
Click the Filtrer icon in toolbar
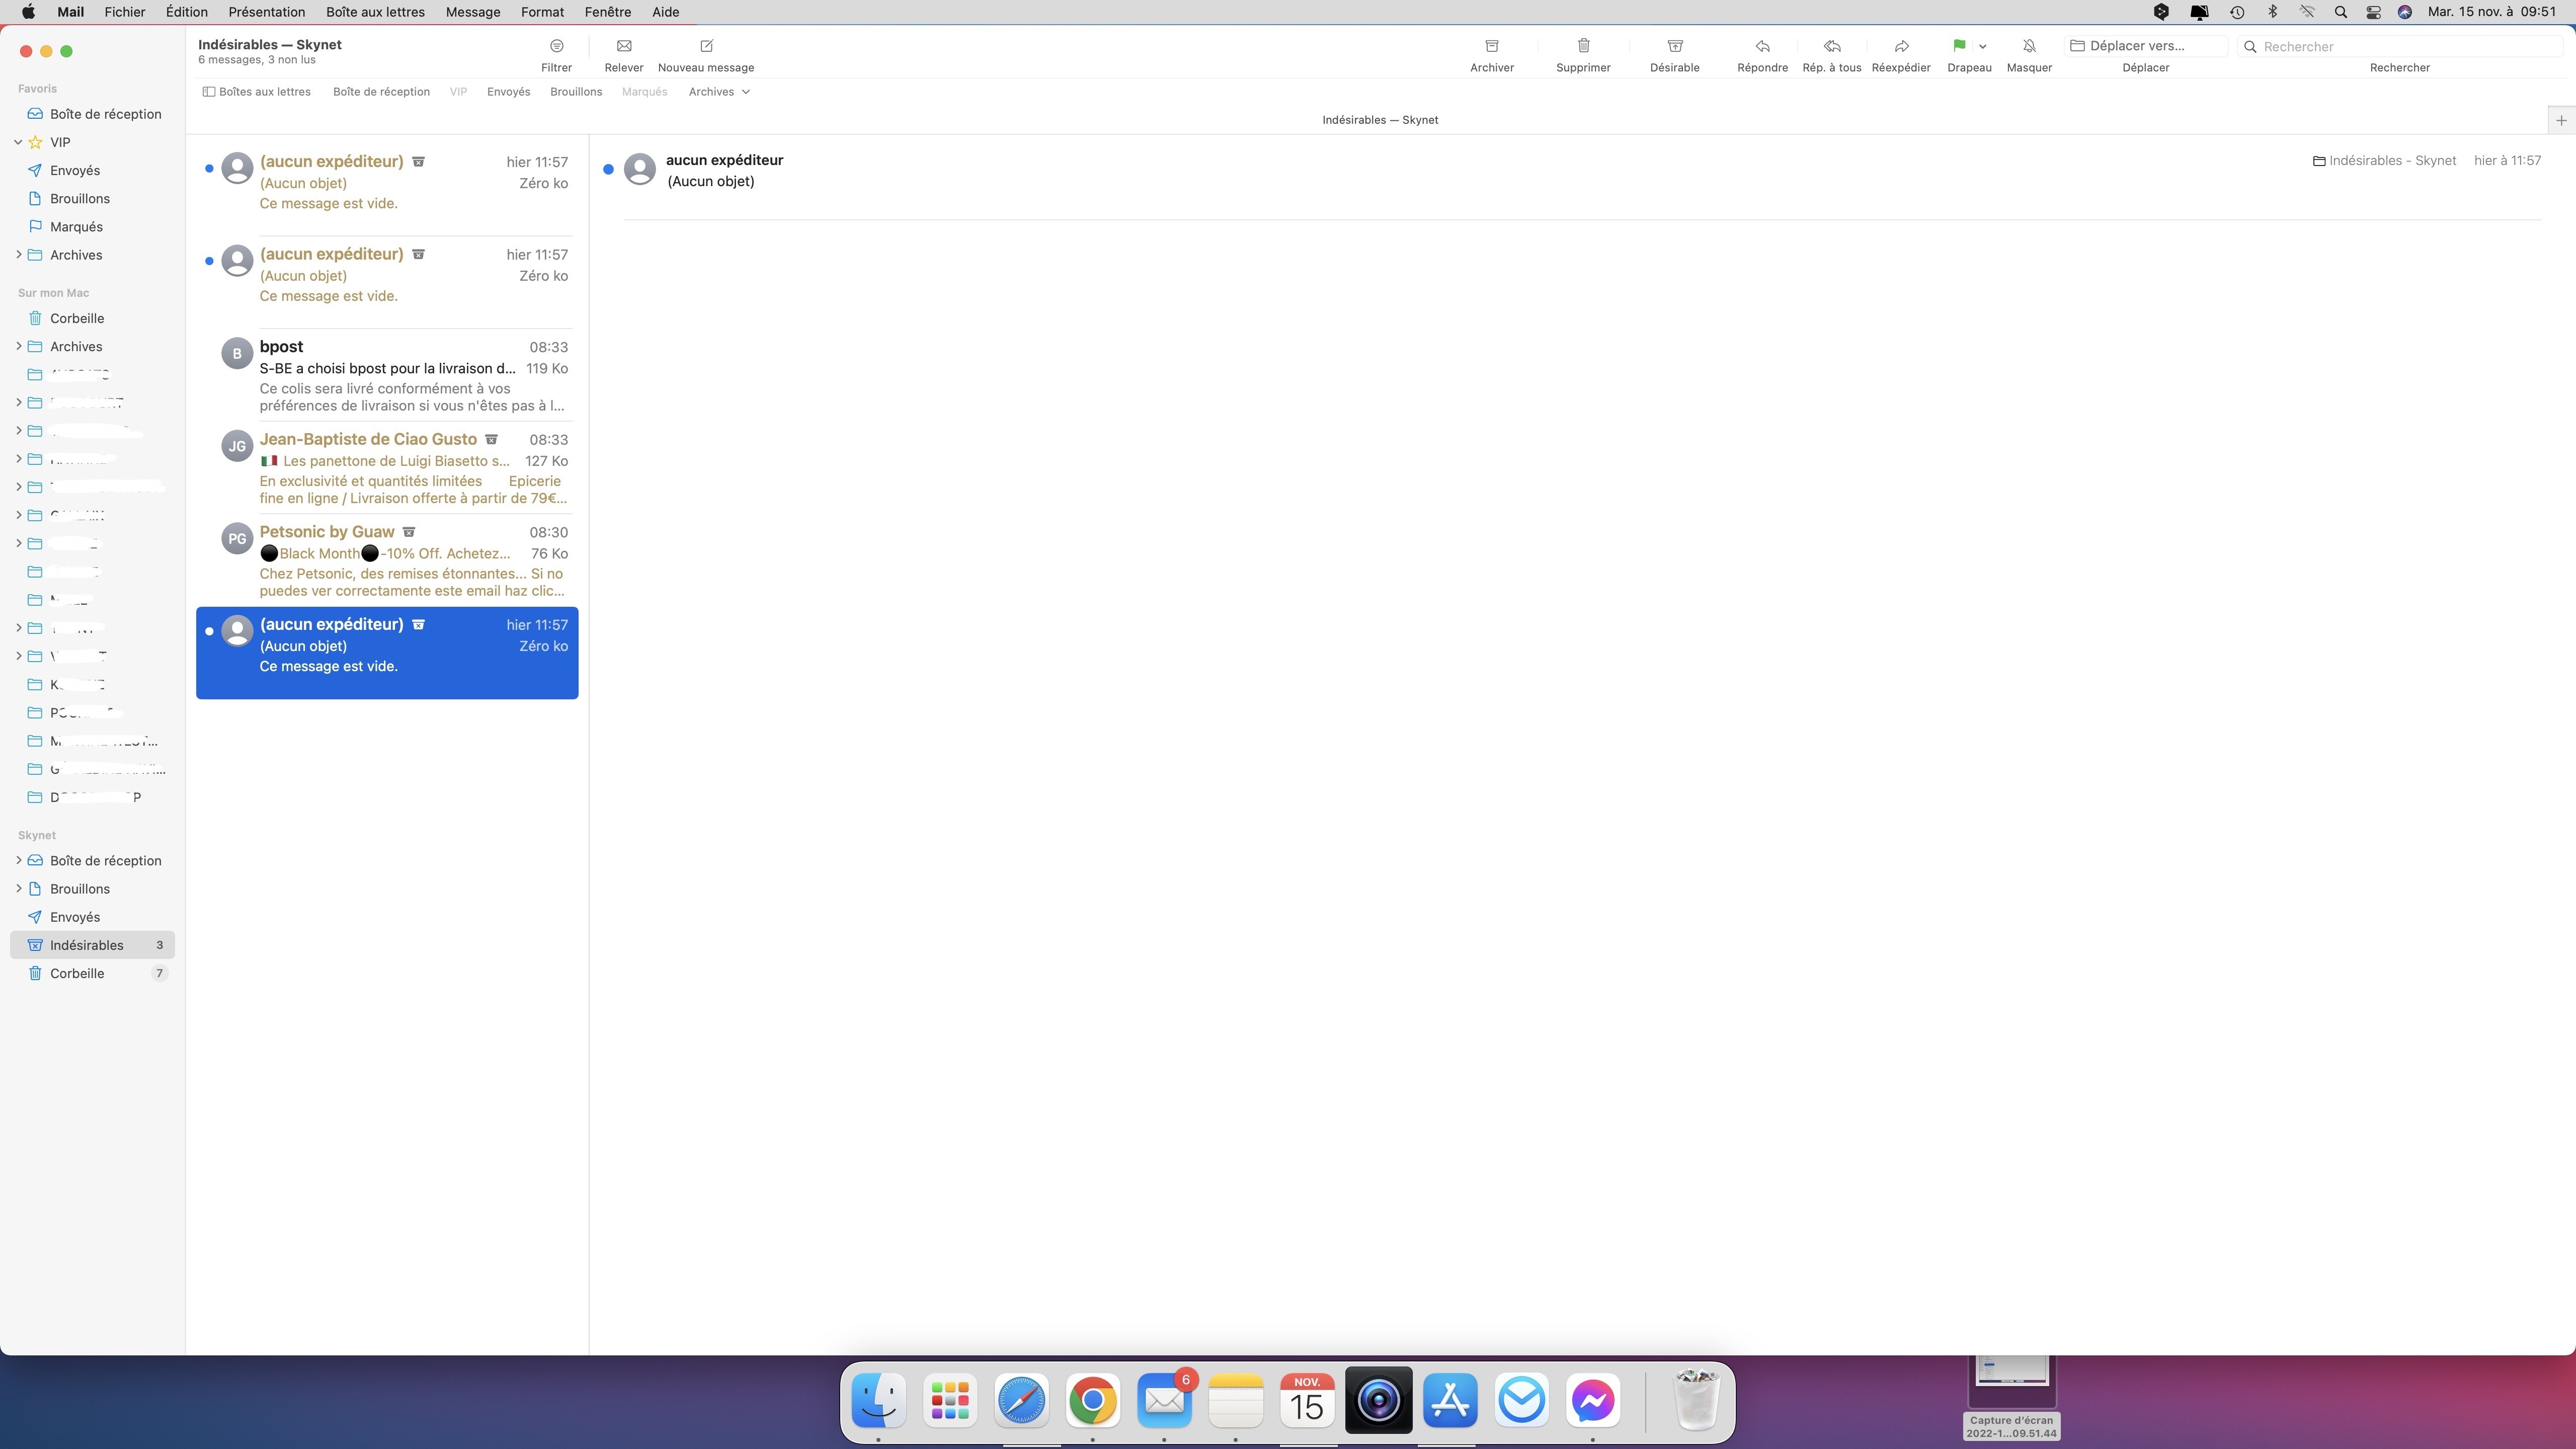coord(556,46)
